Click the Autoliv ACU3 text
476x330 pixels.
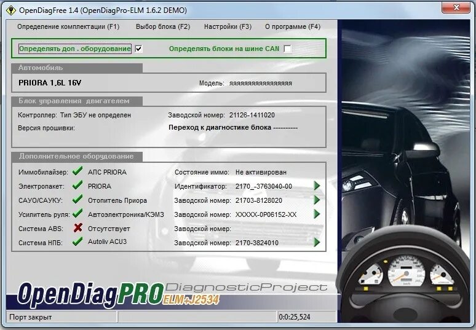tap(107, 242)
